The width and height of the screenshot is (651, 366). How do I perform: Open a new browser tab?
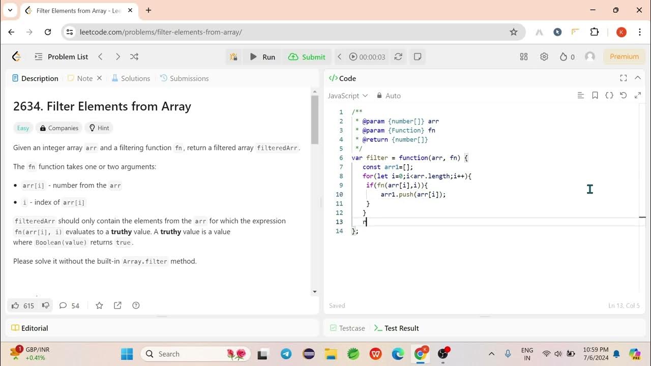click(149, 10)
